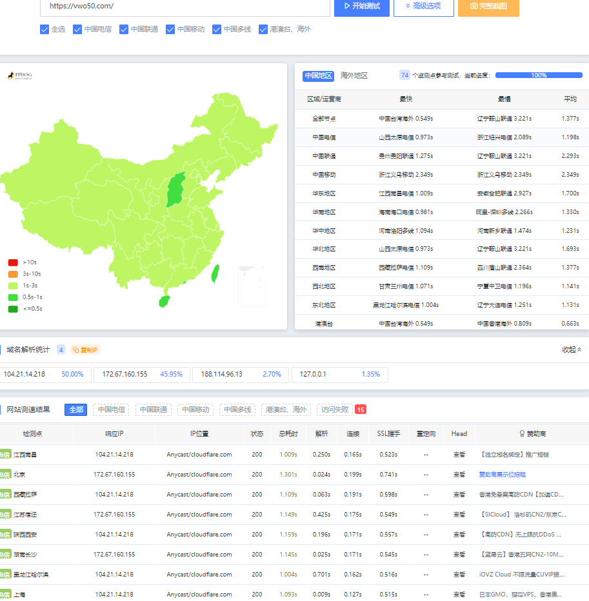Click the ITDOG logo on the map
The height and width of the screenshot is (601, 589).
(x=20, y=75)
